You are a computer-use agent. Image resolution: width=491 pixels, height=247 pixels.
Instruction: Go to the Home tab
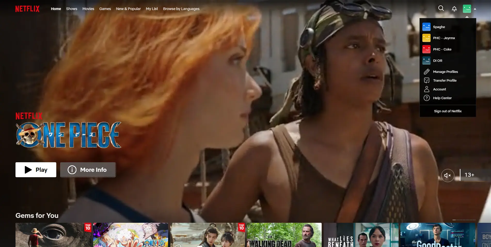(56, 9)
